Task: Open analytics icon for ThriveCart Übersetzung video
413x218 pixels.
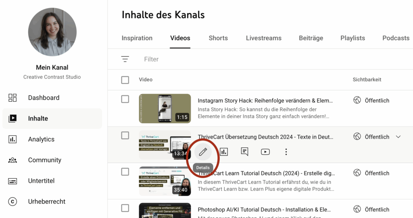Action: (224, 152)
